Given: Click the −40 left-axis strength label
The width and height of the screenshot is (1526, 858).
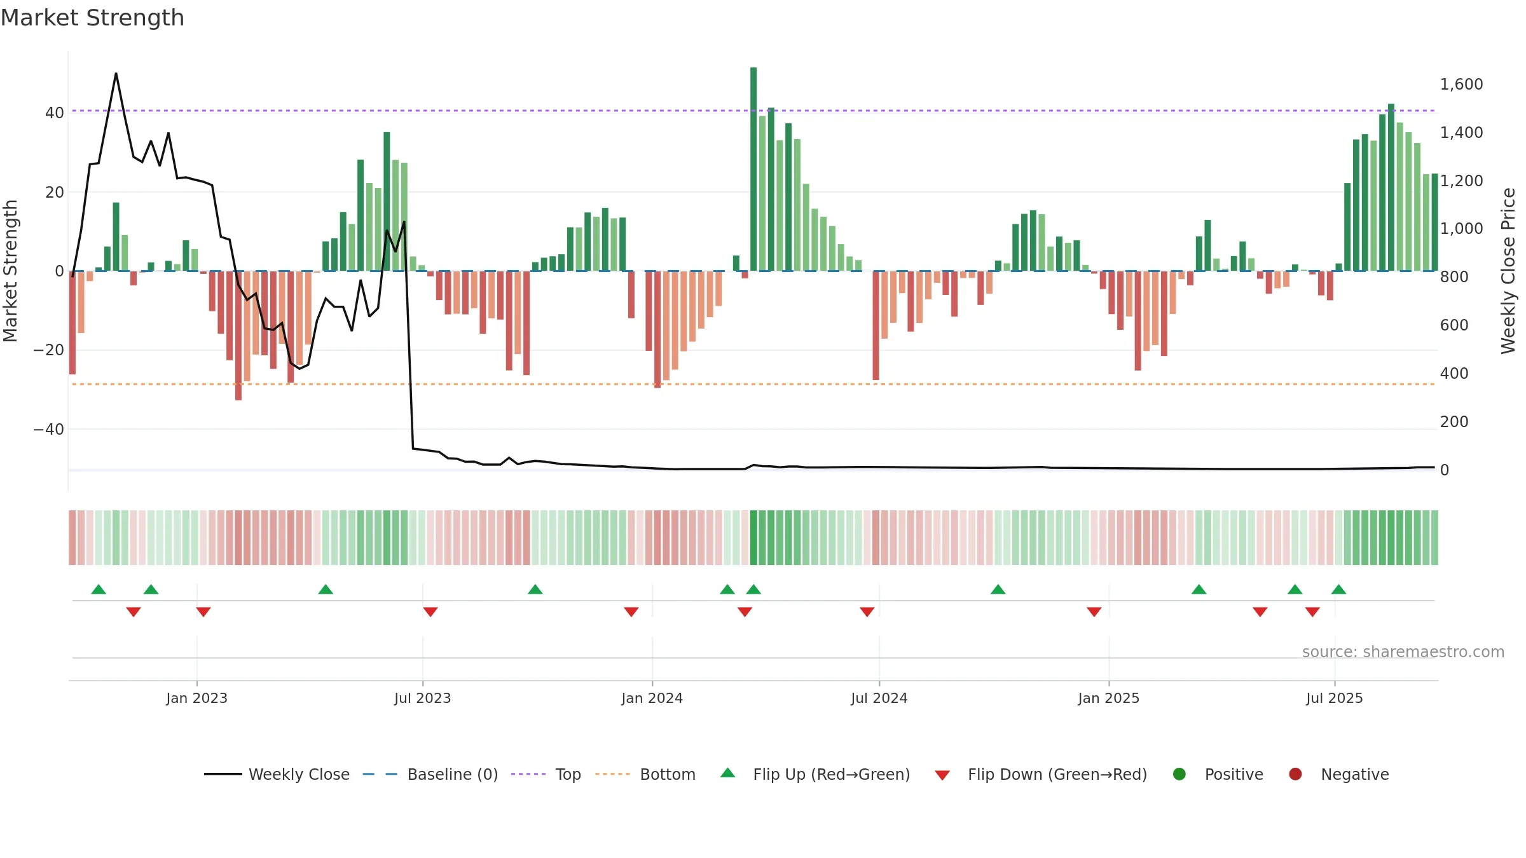Looking at the screenshot, I should point(48,430).
